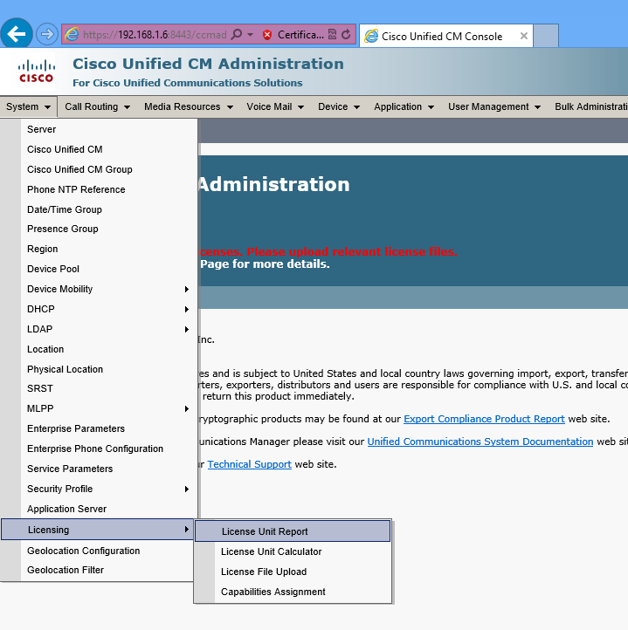This screenshot has width=628, height=630.
Task: Open Capabilities Assignment
Action: pos(293,592)
